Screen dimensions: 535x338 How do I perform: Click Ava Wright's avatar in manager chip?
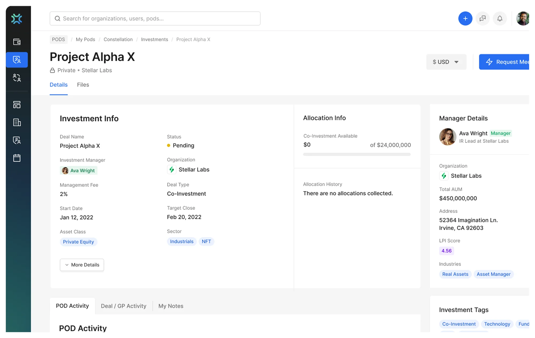coord(65,170)
